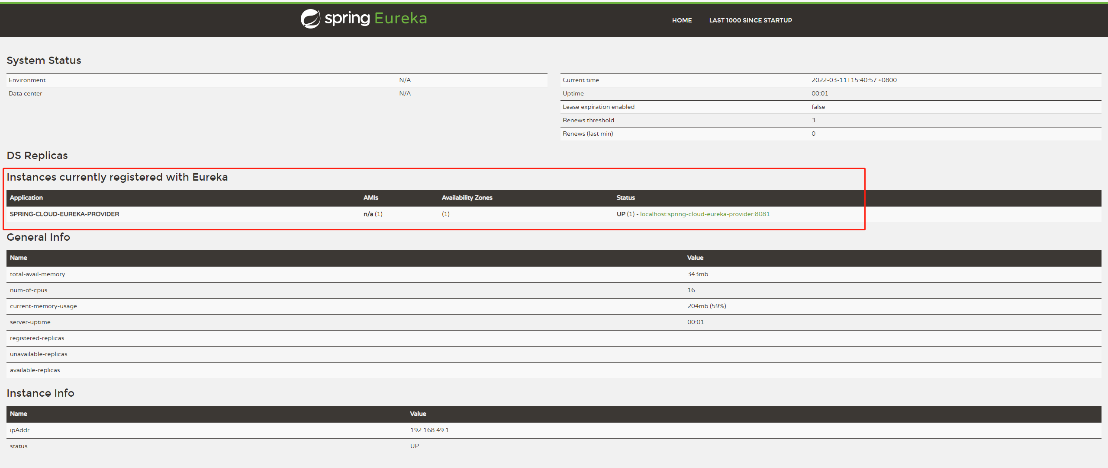Click the Current time label
1108x468 pixels.
tap(580, 80)
